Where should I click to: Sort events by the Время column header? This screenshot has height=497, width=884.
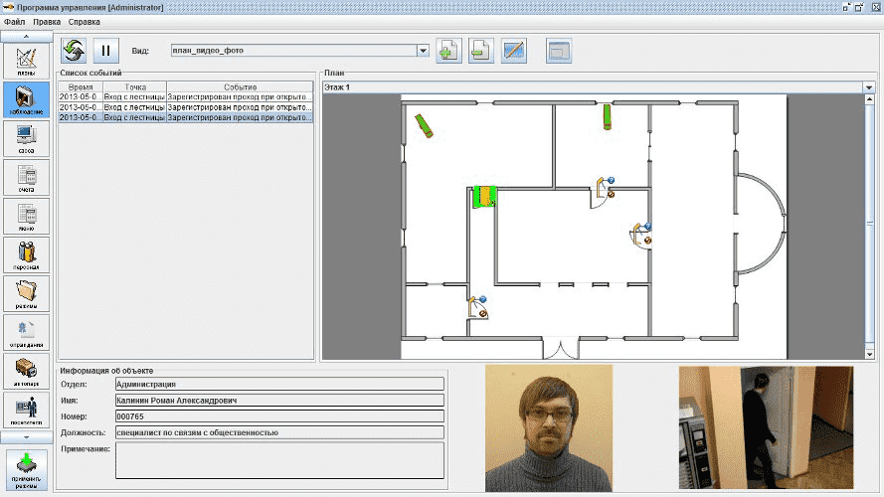(81, 87)
